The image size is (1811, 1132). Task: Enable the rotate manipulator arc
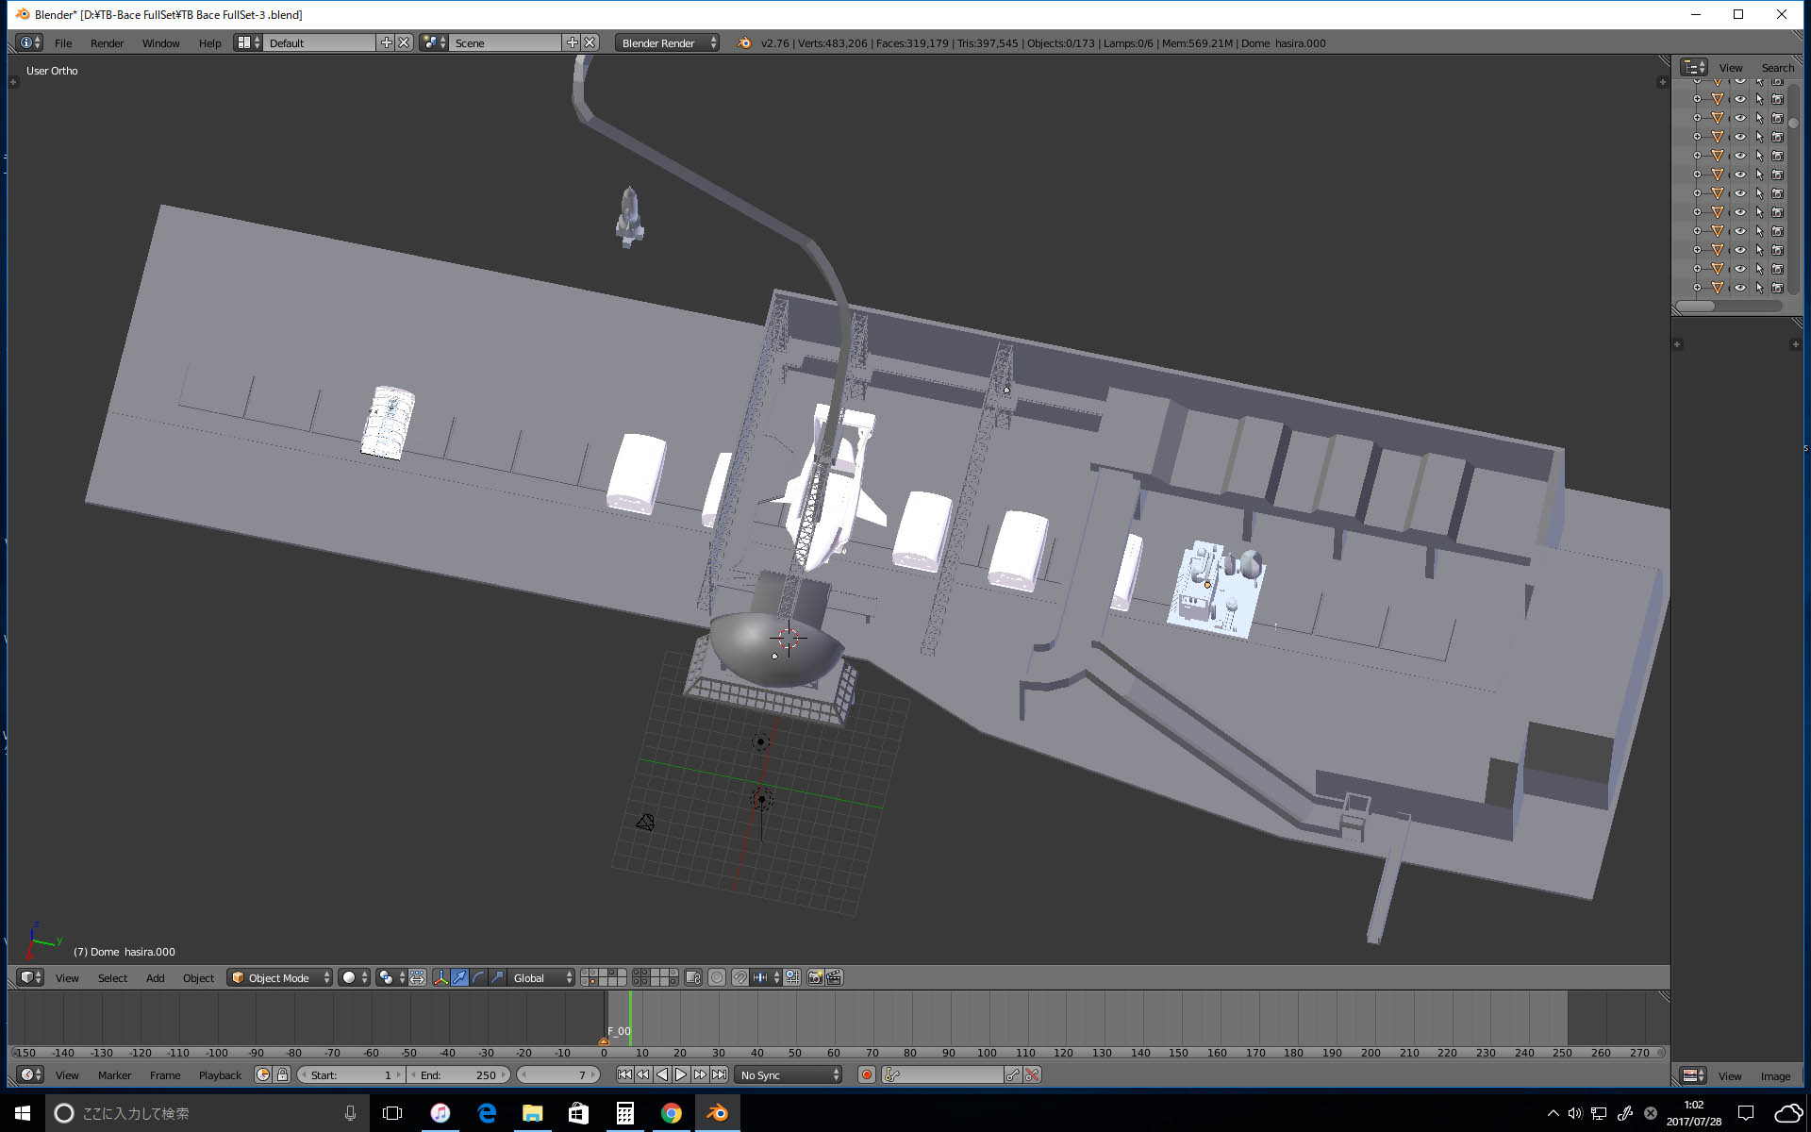pyautogui.click(x=478, y=977)
